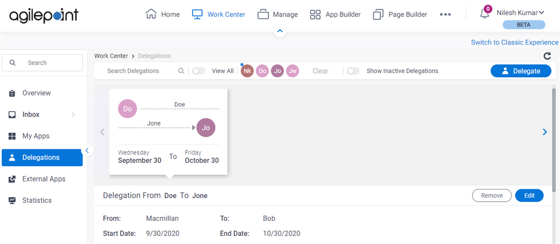
Task: Enable Show Inactive Delegations switch
Action: pos(353,71)
